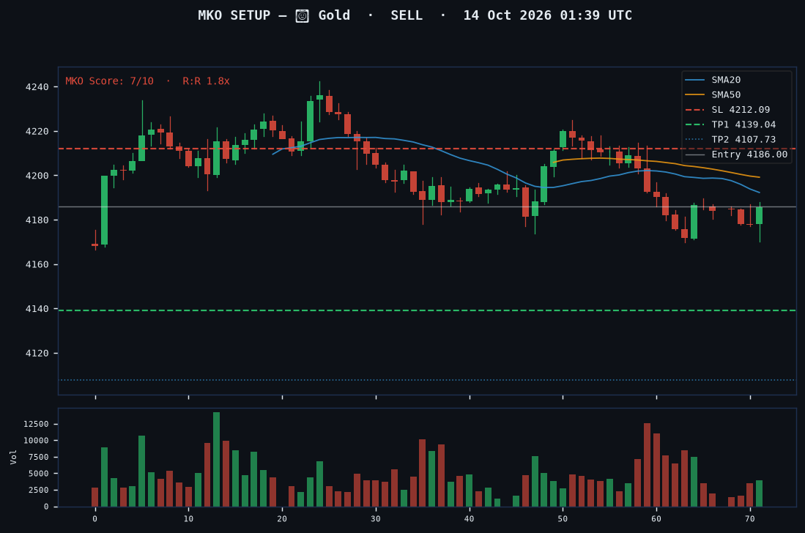Click the 4160 price axis label

coord(37,265)
